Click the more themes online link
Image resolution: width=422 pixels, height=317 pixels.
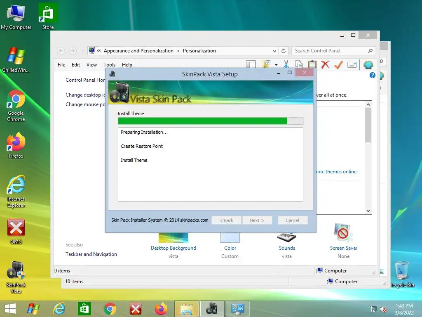pos(336,172)
